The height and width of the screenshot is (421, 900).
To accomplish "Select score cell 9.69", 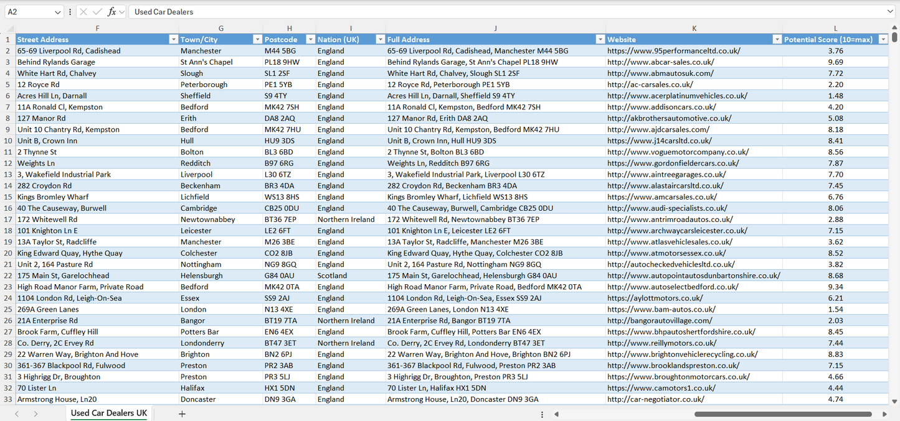I will [x=835, y=62].
